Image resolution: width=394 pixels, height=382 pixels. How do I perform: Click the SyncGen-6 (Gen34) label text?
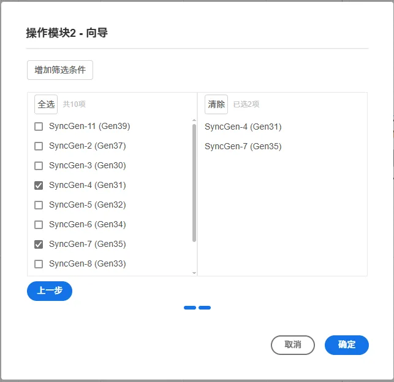click(88, 224)
